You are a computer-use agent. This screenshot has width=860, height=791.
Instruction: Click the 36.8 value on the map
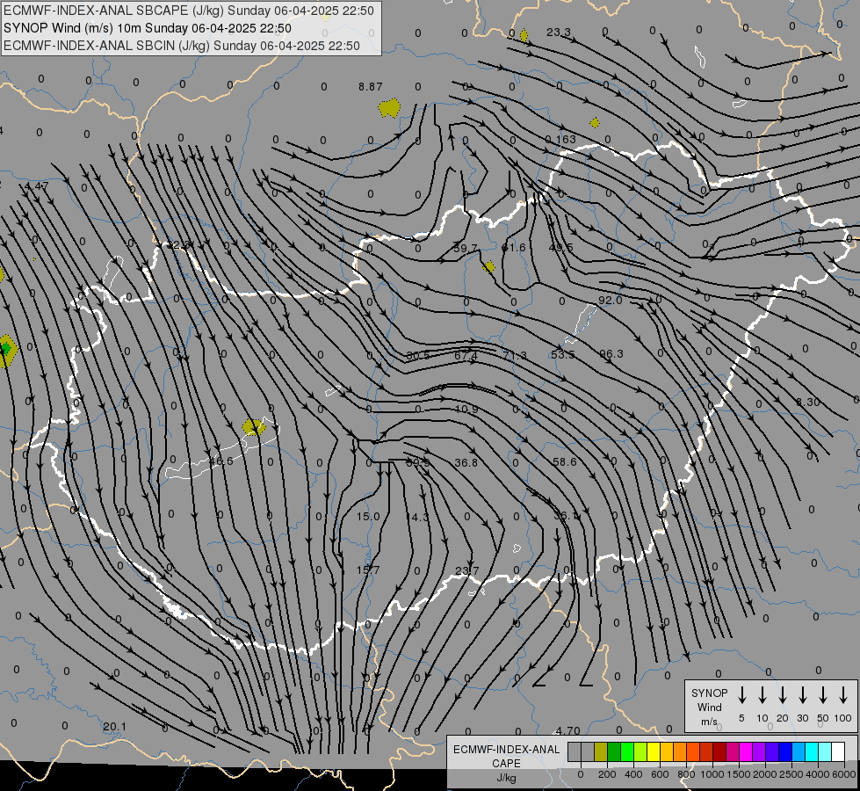[466, 463]
